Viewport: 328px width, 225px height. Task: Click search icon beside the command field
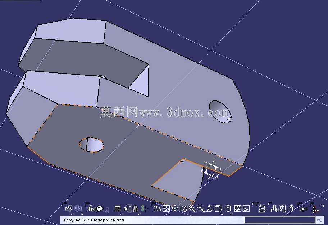(x=319, y=220)
